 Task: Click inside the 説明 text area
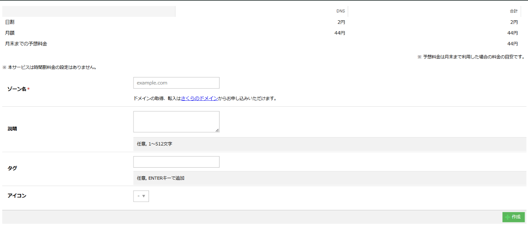[x=176, y=121]
